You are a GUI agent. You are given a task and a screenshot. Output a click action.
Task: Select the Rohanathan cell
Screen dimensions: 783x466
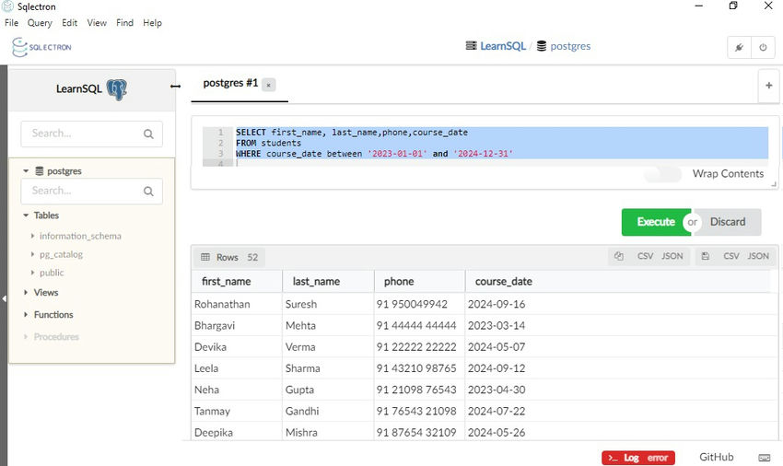point(237,304)
